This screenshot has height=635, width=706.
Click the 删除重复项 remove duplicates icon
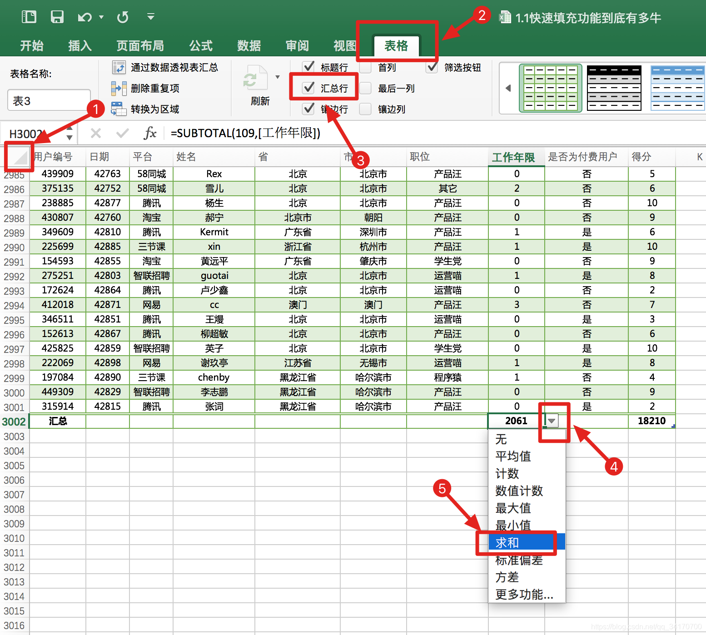click(x=119, y=88)
